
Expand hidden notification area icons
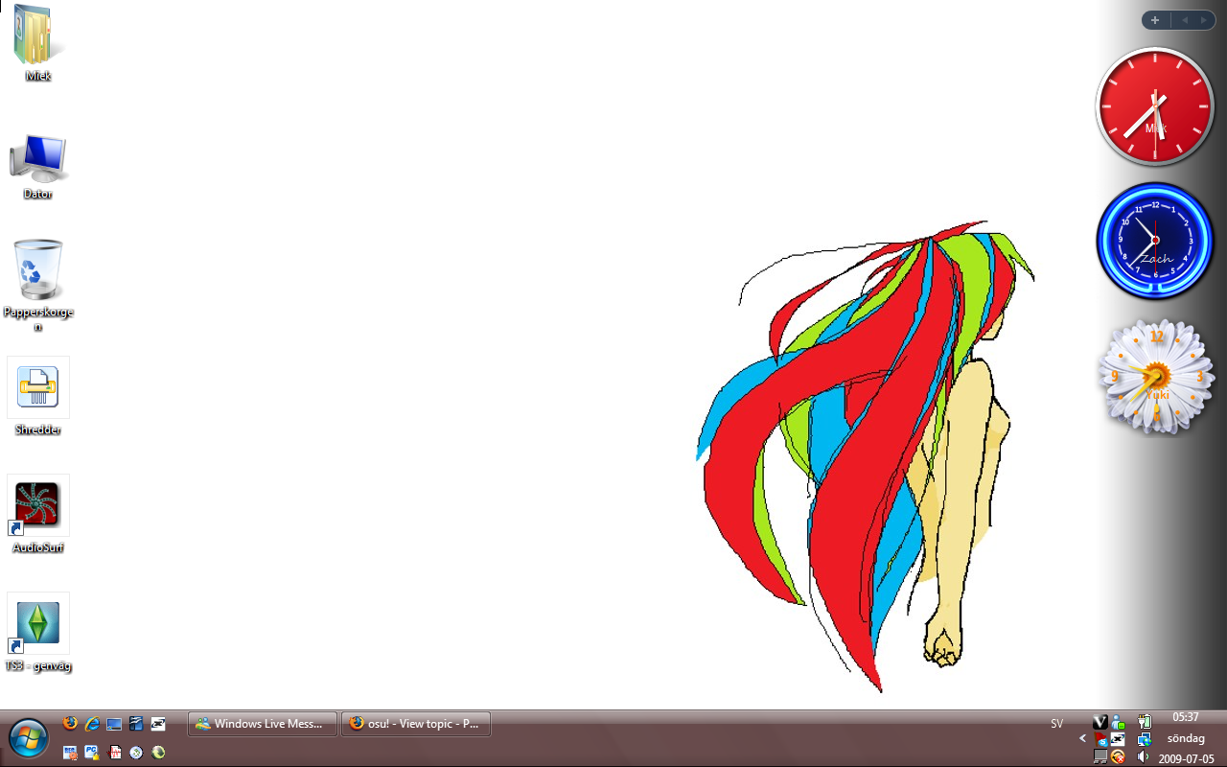click(x=1083, y=738)
